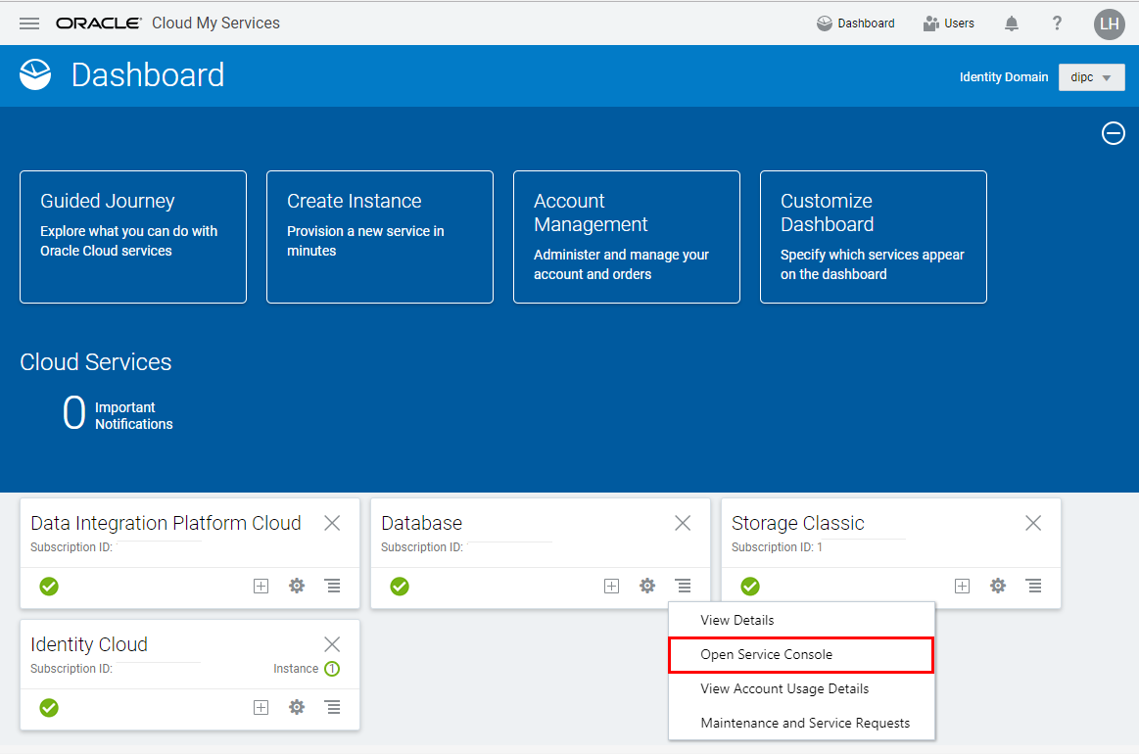Remove the Database tile with X
The width and height of the screenshot is (1139, 754).
tap(683, 523)
